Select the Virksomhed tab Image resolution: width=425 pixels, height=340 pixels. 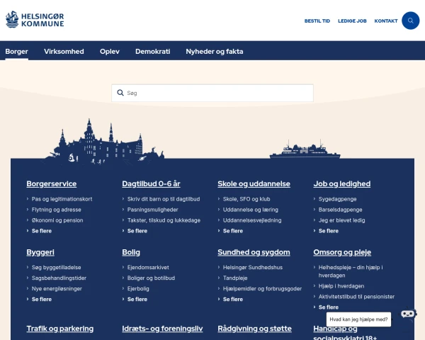click(x=64, y=51)
